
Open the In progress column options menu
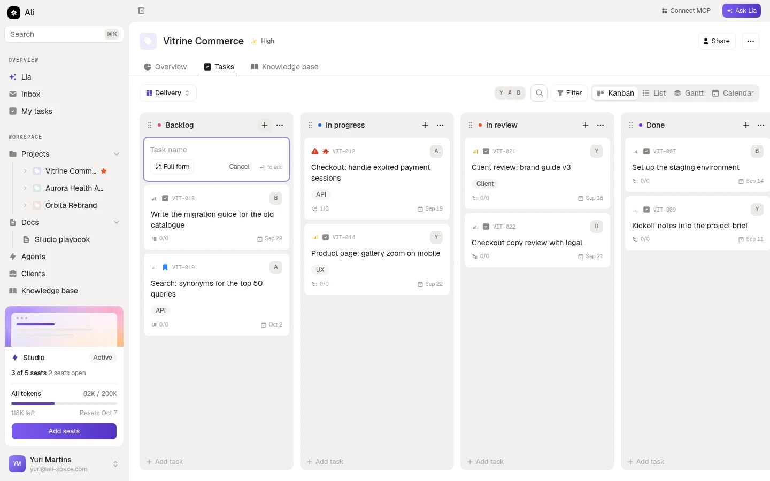[x=440, y=125]
